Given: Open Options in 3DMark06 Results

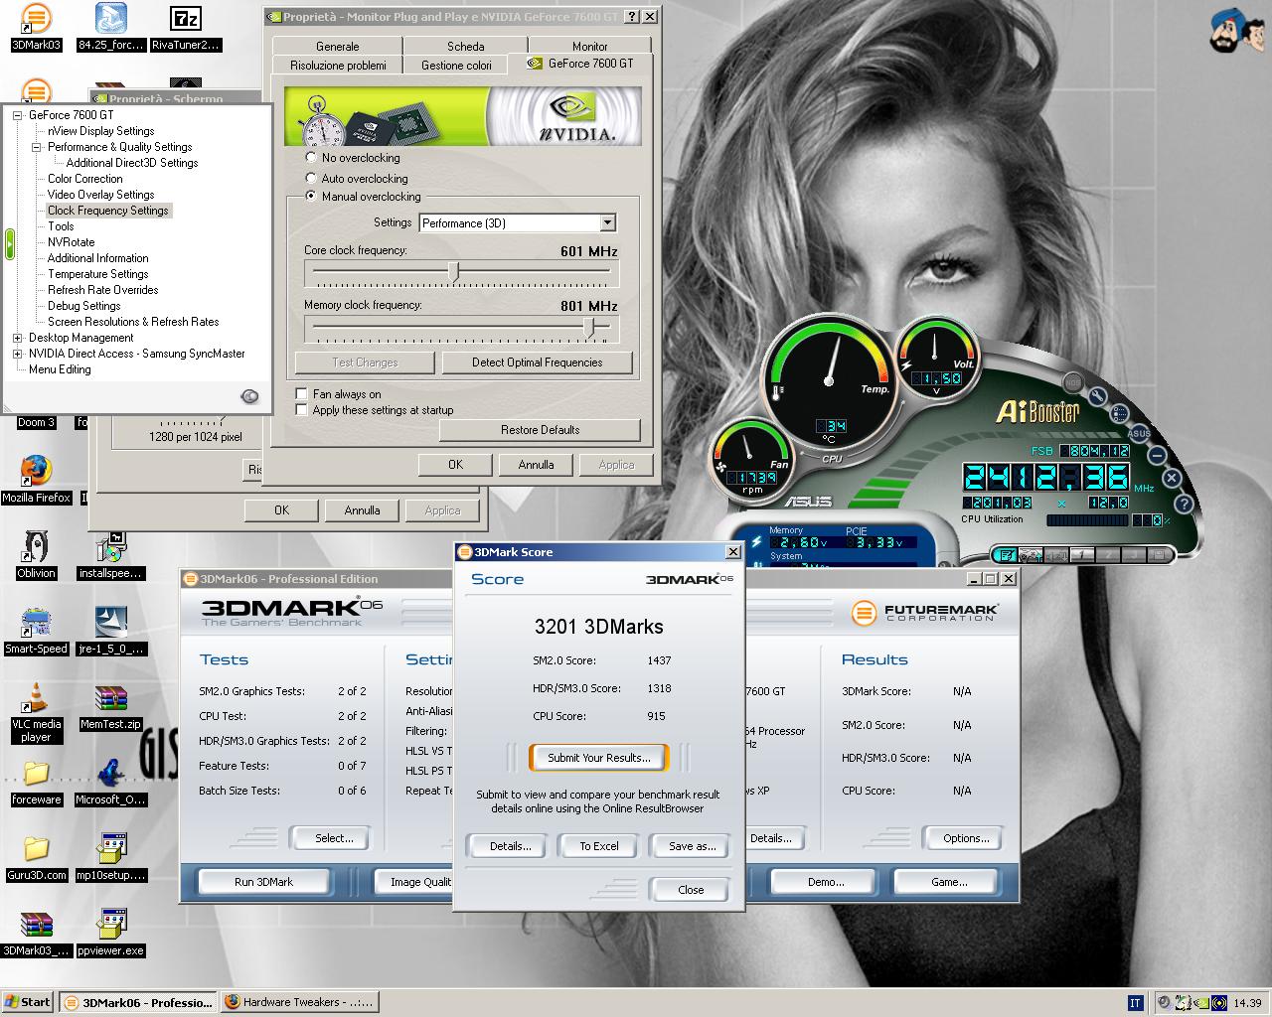Looking at the screenshot, I should pyautogui.click(x=966, y=838).
